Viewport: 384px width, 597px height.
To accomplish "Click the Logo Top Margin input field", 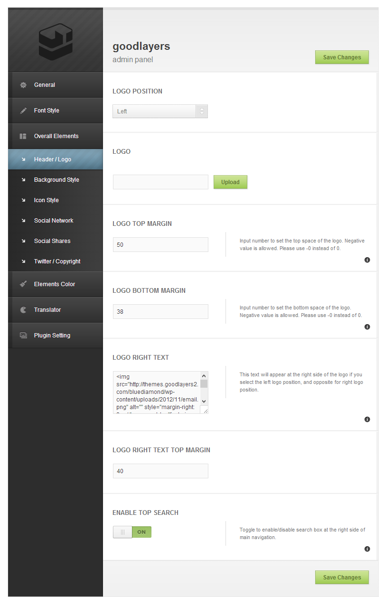I will tap(160, 245).
